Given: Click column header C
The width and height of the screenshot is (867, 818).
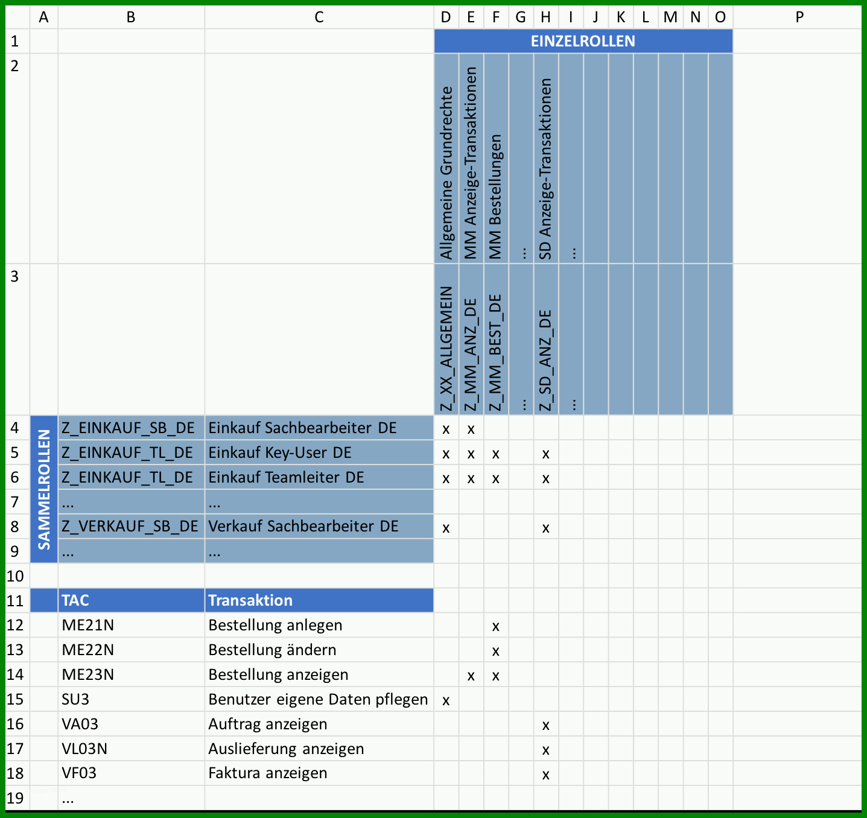Looking at the screenshot, I should [319, 17].
